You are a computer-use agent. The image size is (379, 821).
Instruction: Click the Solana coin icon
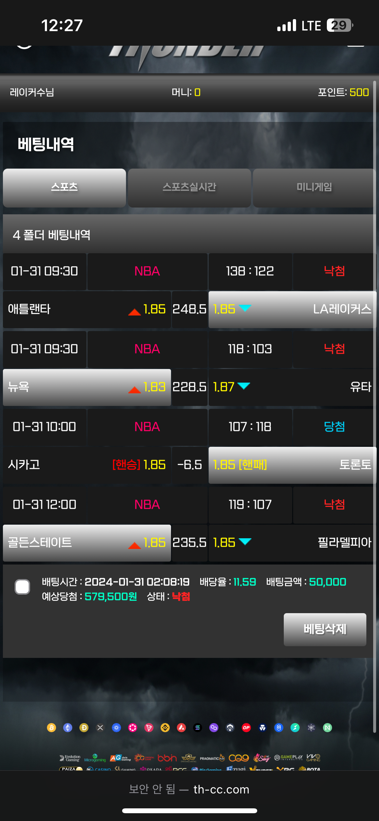click(198, 728)
